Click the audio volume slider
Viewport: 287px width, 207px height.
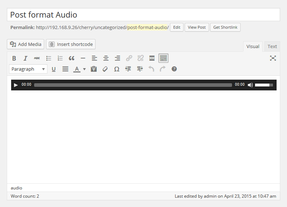click(x=264, y=85)
